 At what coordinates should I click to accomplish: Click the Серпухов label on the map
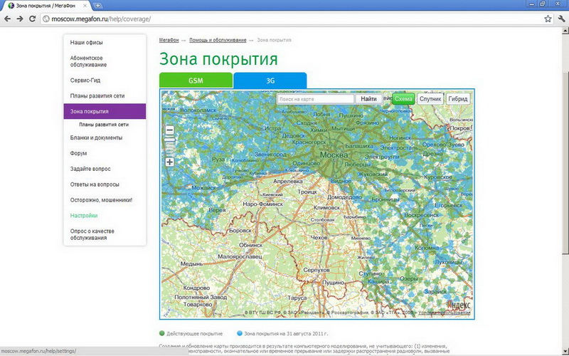coord(317,270)
